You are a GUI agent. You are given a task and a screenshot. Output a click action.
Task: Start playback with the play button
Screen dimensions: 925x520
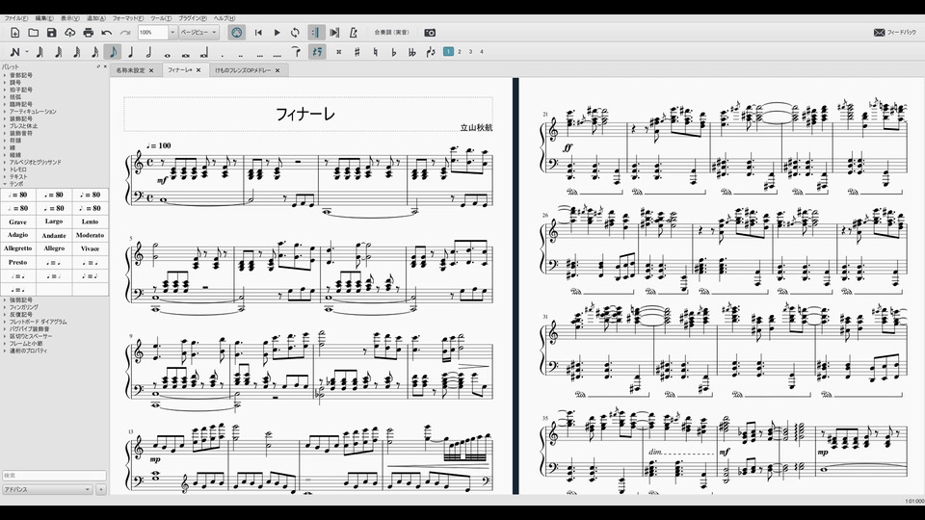pos(277,33)
